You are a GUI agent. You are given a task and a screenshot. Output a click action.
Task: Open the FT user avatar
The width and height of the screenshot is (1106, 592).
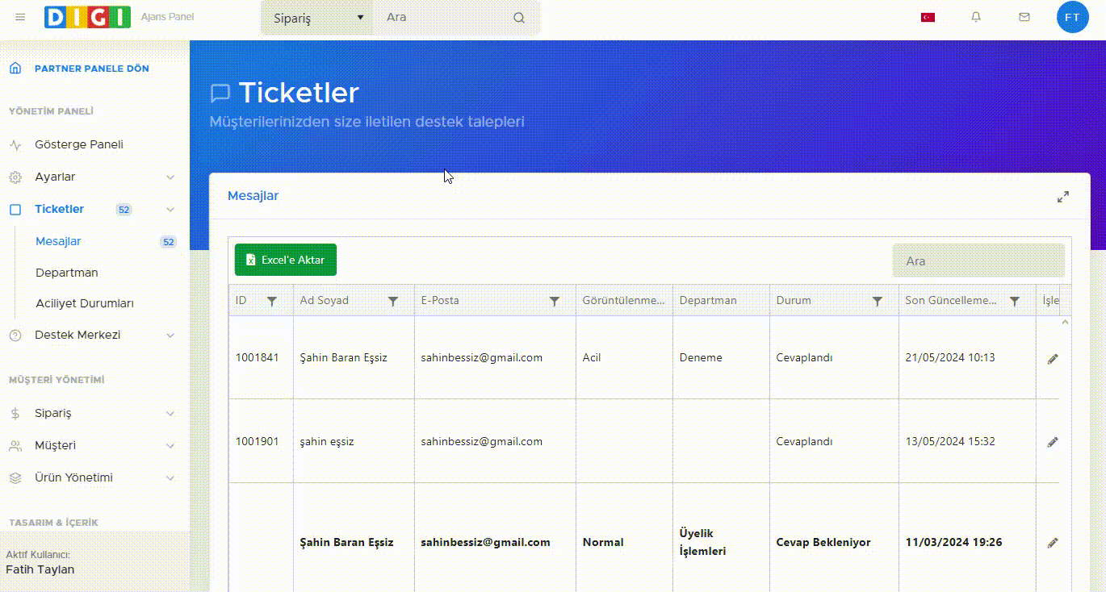click(x=1072, y=17)
